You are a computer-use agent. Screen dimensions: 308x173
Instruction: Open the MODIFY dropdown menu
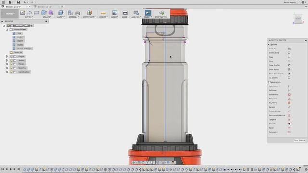tap(61, 17)
